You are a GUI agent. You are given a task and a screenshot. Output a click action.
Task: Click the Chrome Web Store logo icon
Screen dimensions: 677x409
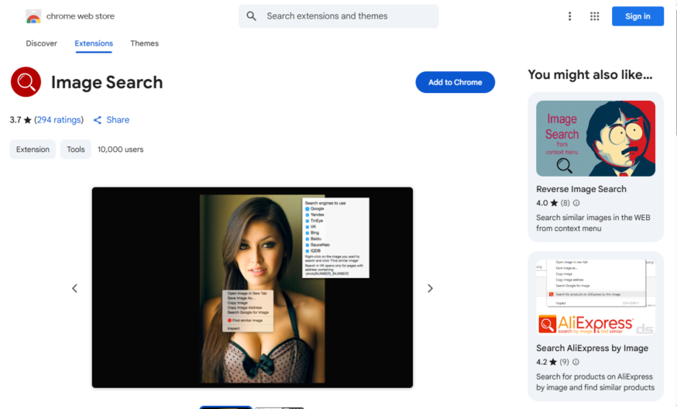click(x=33, y=16)
